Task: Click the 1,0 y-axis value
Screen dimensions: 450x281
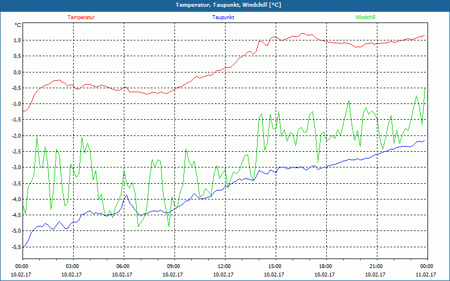Action: 17,40
